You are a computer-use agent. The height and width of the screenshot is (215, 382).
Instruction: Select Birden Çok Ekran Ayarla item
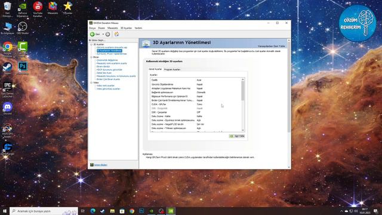coord(108,79)
